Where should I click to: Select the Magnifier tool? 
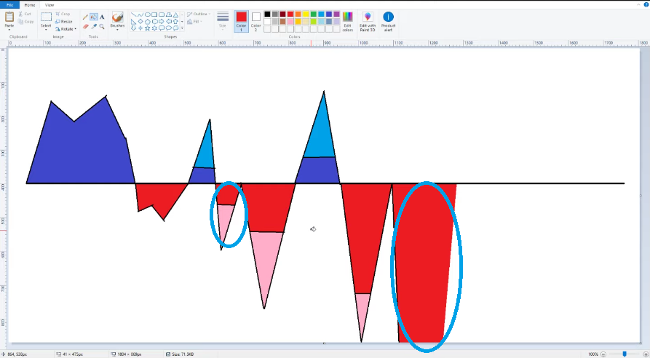[102, 26]
